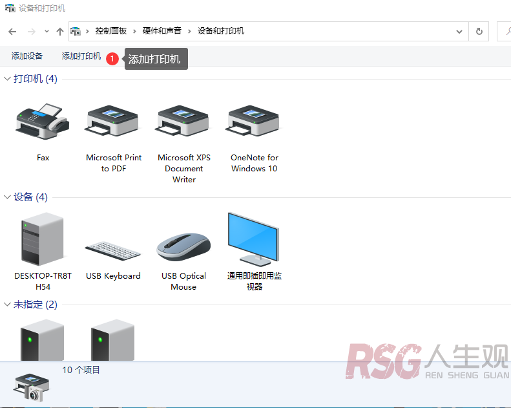Viewport: 511px width, 408px height.
Task: Click the USB Optical Mouse label
Action: [x=184, y=281]
